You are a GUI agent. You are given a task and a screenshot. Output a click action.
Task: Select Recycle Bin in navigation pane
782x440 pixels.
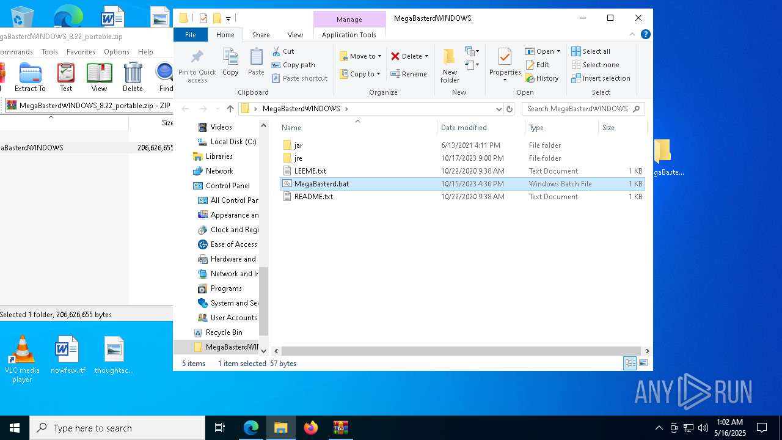pos(224,332)
